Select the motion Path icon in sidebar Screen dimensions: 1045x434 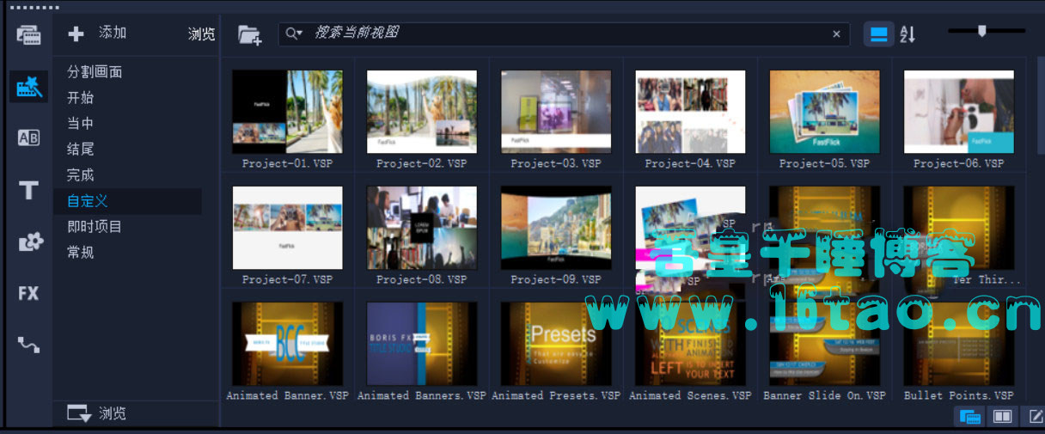[x=28, y=345]
